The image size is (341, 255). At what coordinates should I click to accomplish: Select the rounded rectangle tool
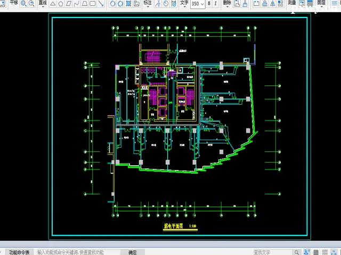[93, 3]
